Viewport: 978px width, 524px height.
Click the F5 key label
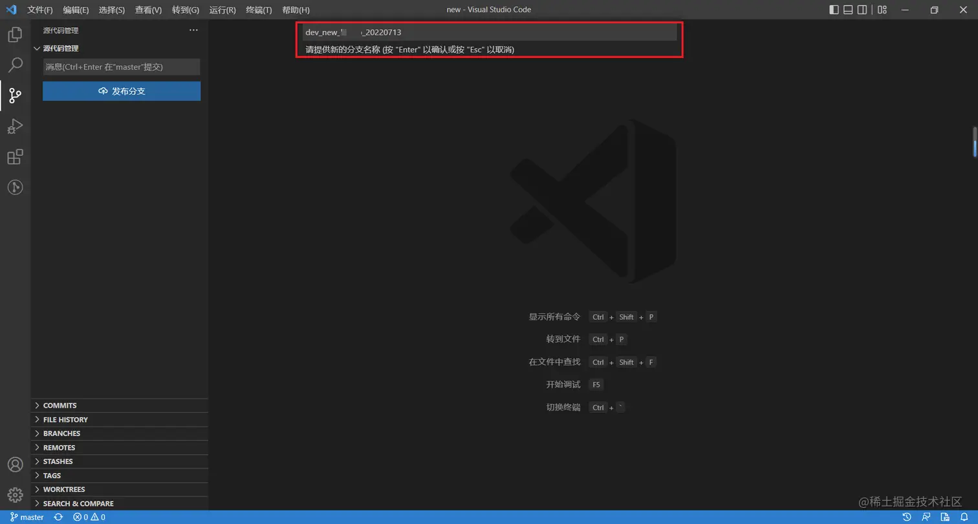click(596, 384)
